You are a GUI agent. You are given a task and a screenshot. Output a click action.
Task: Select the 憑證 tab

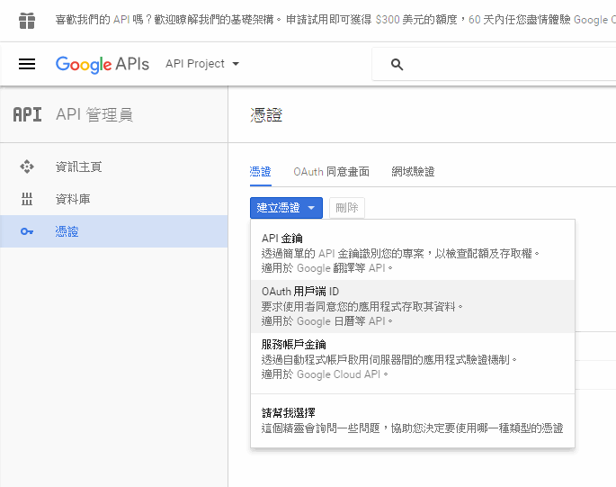(x=260, y=171)
